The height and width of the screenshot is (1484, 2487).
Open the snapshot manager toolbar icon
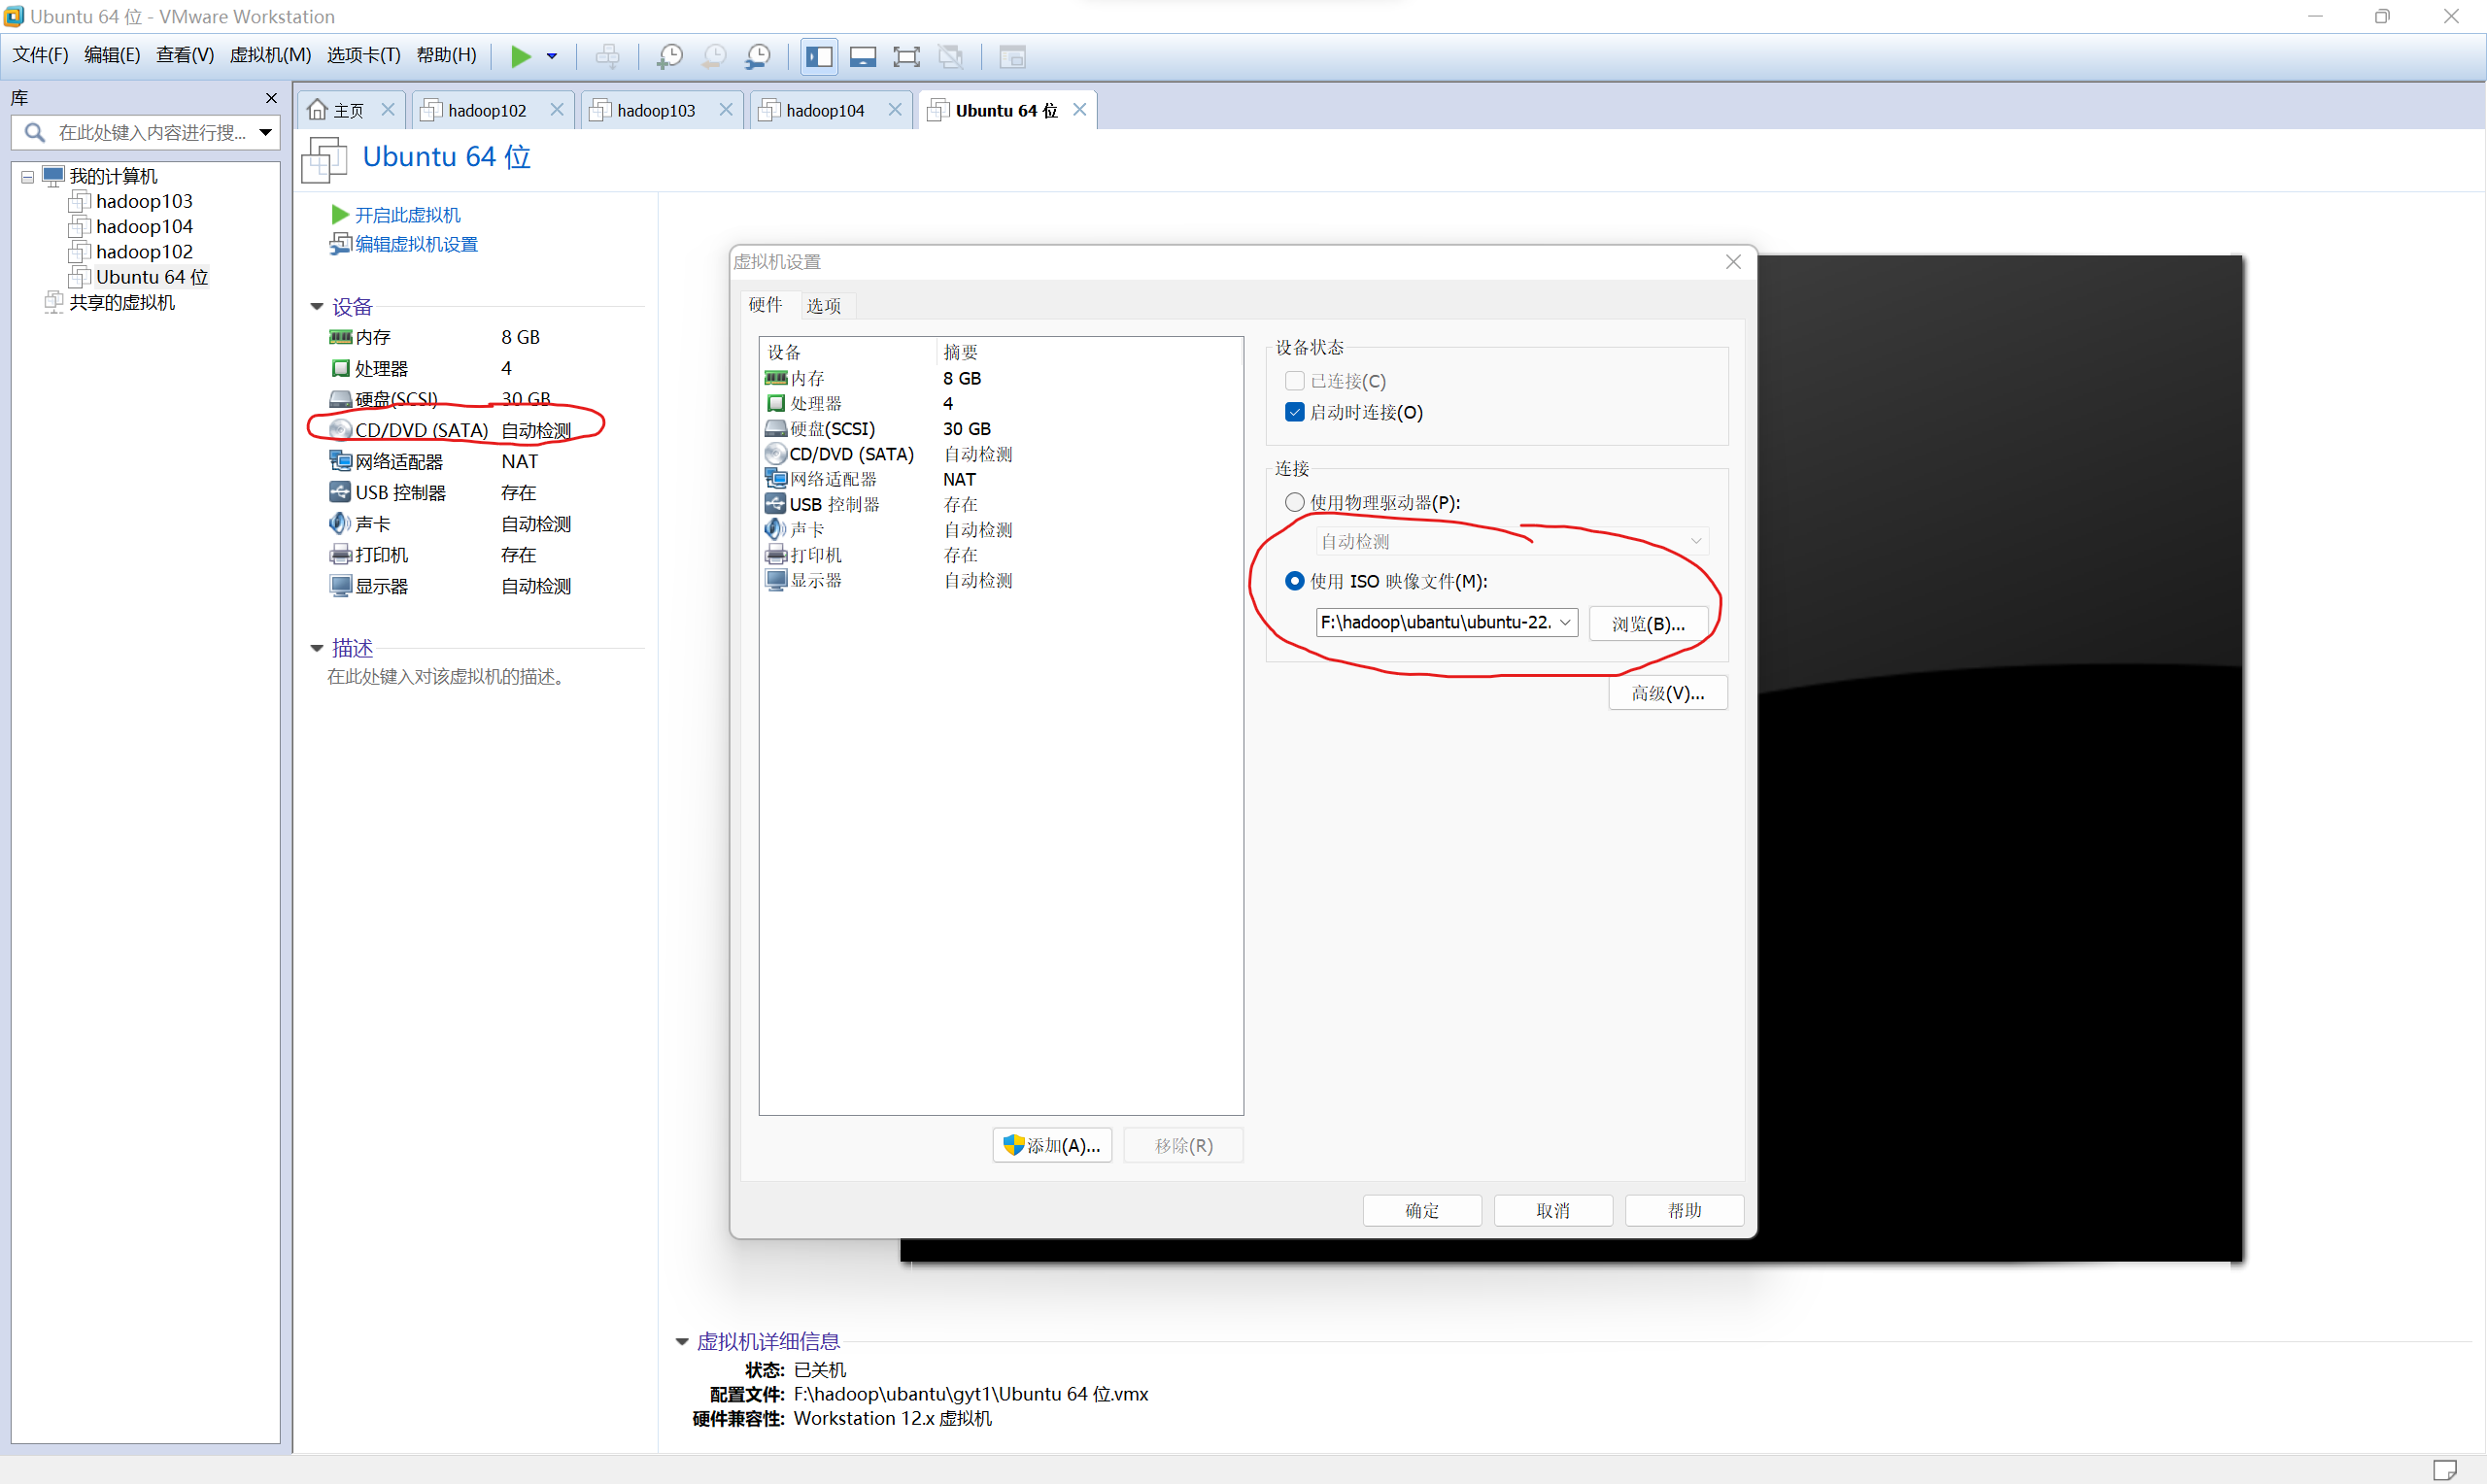tap(757, 56)
